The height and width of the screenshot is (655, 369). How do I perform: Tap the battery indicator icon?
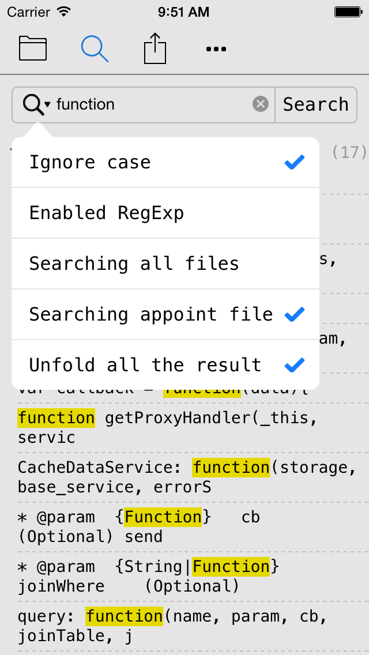pyautogui.click(x=348, y=12)
